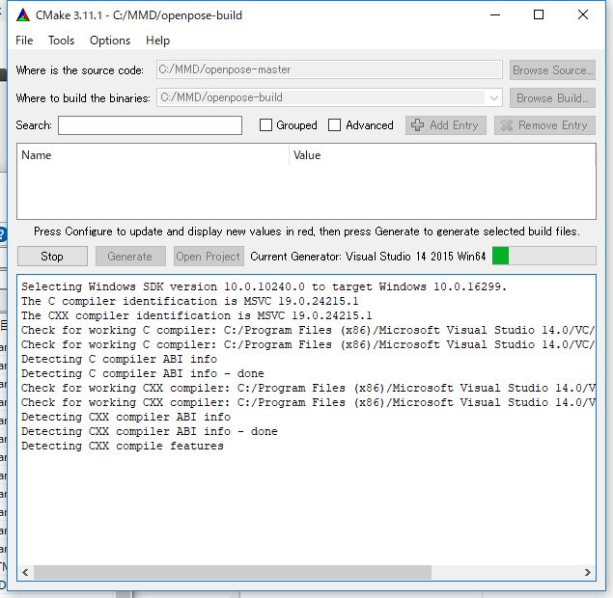Click the Name column header
The height and width of the screenshot is (598, 613).
37,155
